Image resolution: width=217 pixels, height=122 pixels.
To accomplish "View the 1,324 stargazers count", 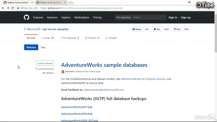I will click(x=166, y=29).
